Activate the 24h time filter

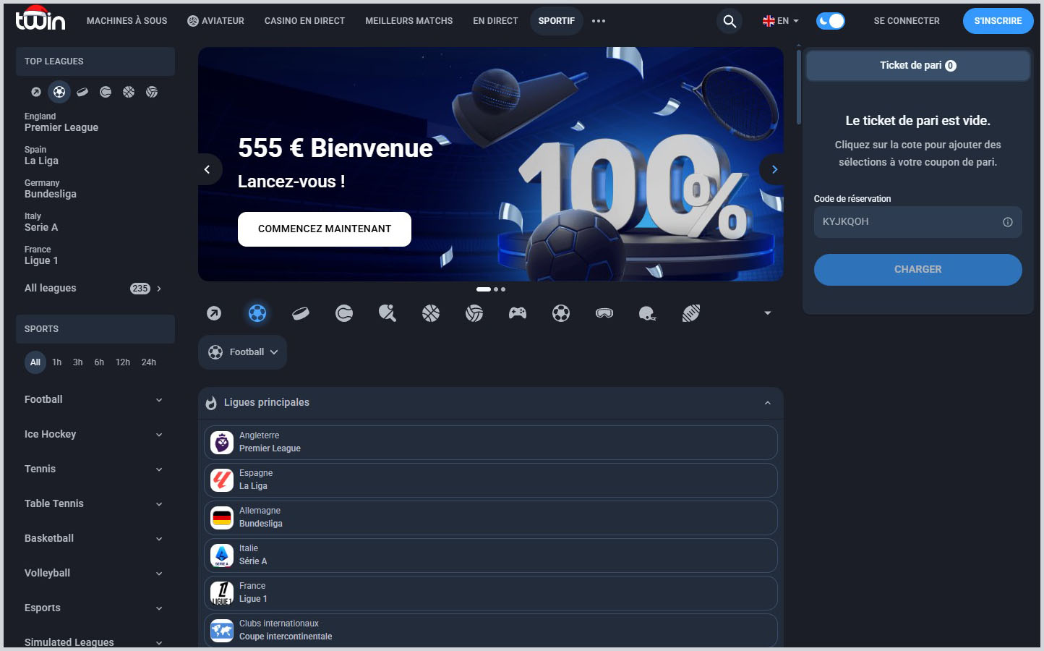pyautogui.click(x=148, y=362)
